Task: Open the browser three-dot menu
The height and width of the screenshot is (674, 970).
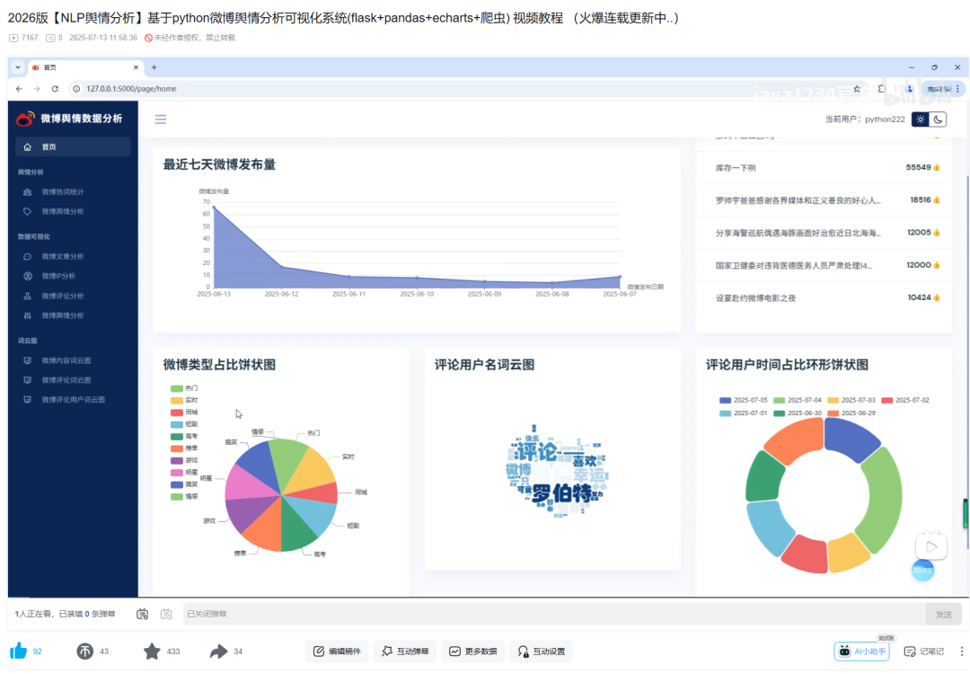Action: [x=957, y=88]
